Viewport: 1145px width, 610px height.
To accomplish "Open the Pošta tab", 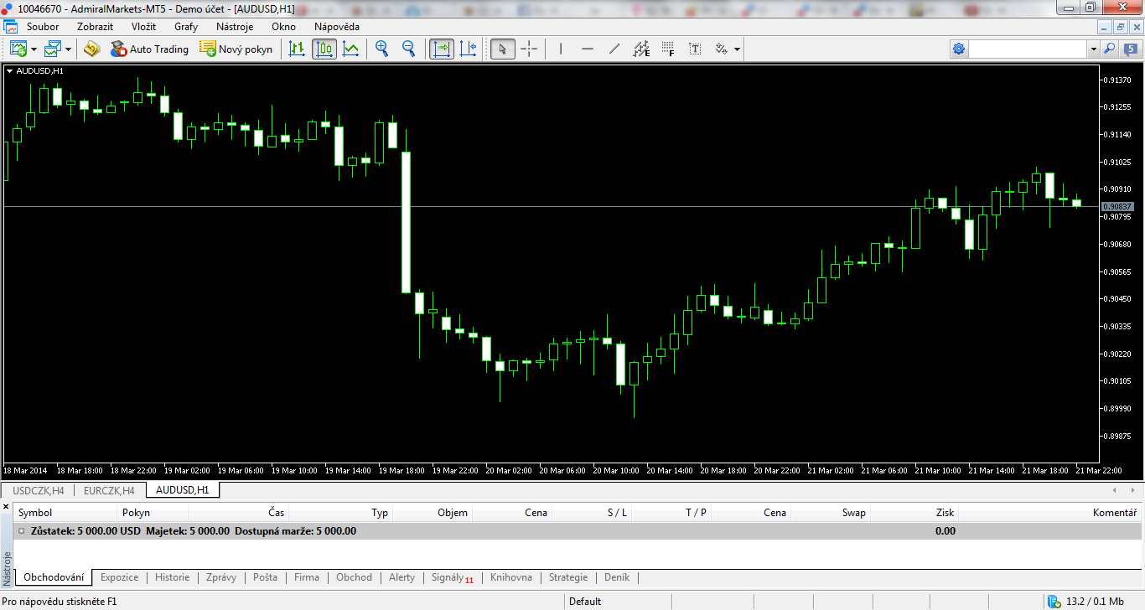I will coord(265,577).
